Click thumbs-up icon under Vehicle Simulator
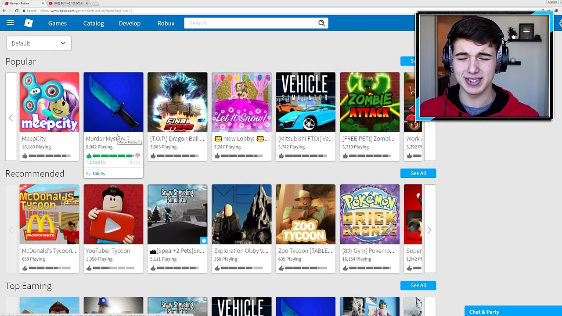Viewport: 562px width, 316px height. click(x=281, y=156)
